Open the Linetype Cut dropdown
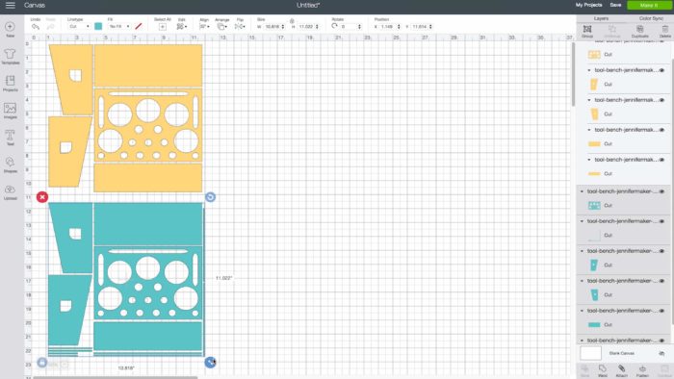Image resolution: width=674 pixels, height=379 pixels. click(x=79, y=27)
